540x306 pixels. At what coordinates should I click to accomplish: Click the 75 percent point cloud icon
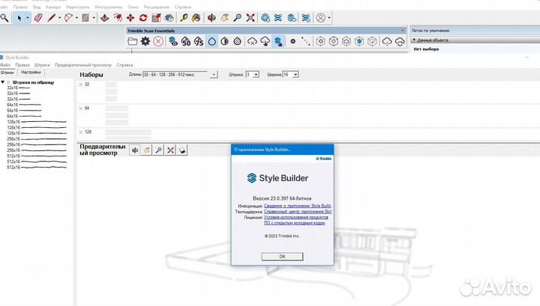(x=199, y=42)
